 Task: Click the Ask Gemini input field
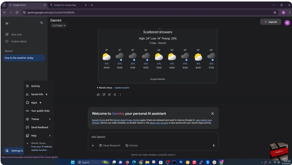(x=153, y=137)
